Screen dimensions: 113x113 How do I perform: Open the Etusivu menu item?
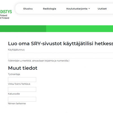pos(28,9)
